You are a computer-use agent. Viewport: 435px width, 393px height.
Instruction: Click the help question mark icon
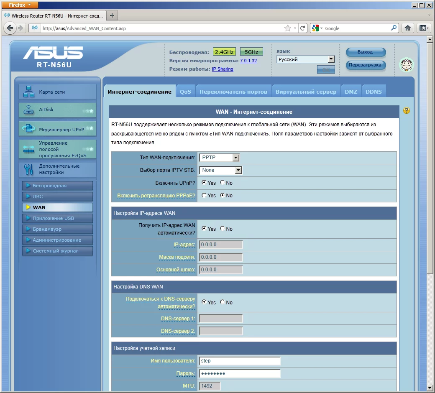tap(407, 111)
